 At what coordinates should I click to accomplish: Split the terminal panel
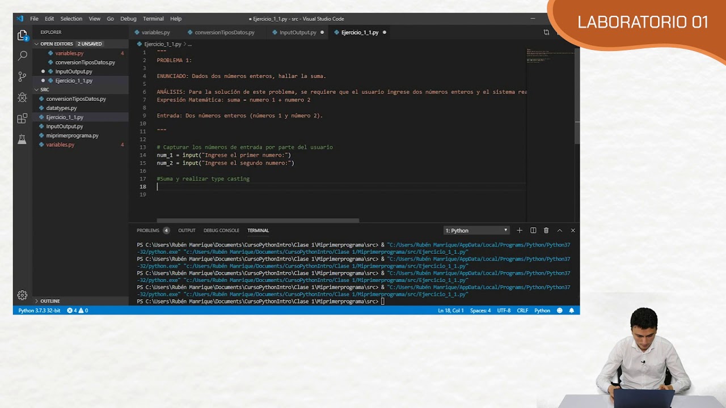coord(533,231)
